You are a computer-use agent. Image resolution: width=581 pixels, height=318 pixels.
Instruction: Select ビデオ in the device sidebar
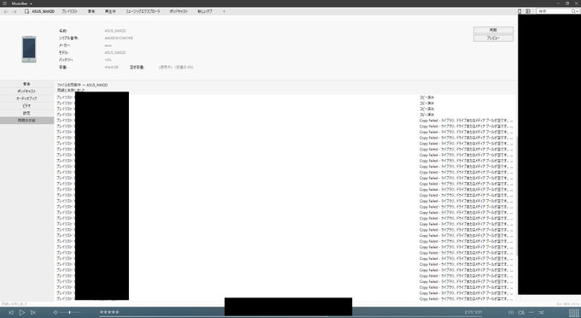click(26, 106)
